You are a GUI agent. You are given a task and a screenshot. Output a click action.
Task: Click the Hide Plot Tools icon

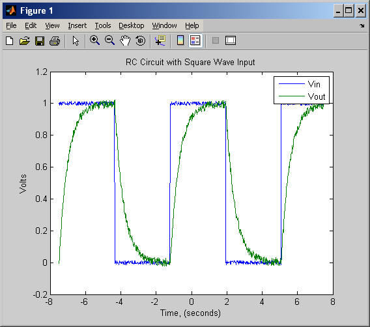216,40
